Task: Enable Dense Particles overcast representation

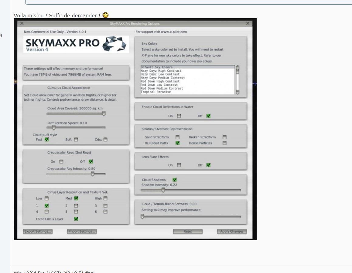Action: [x=224, y=143]
